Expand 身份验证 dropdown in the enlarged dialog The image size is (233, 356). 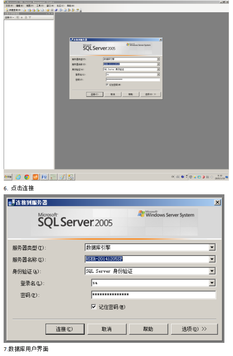(212, 271)
